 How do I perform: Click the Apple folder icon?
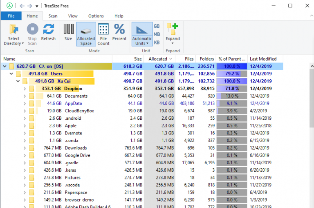31,125
